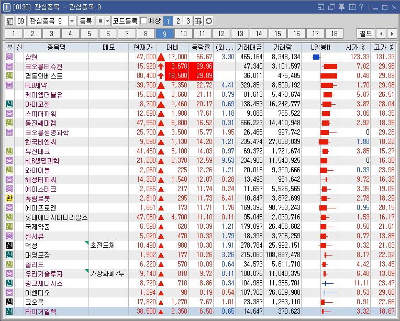This screenshot has height=321, width=400.
Task: Click the up-arrow limit icon on 코오롱티슈진 row
Action: (x=160, y=67)
